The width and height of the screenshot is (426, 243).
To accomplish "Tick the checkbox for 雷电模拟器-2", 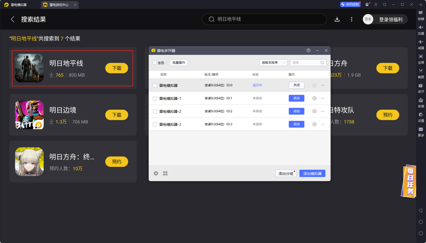I will [x=155, y=111].
